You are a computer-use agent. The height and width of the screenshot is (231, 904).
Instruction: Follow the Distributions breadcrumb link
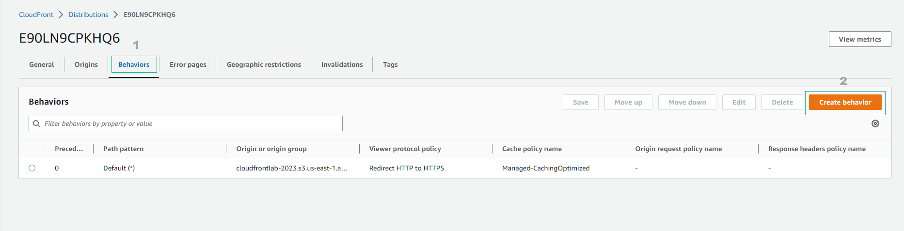(88, 15)
